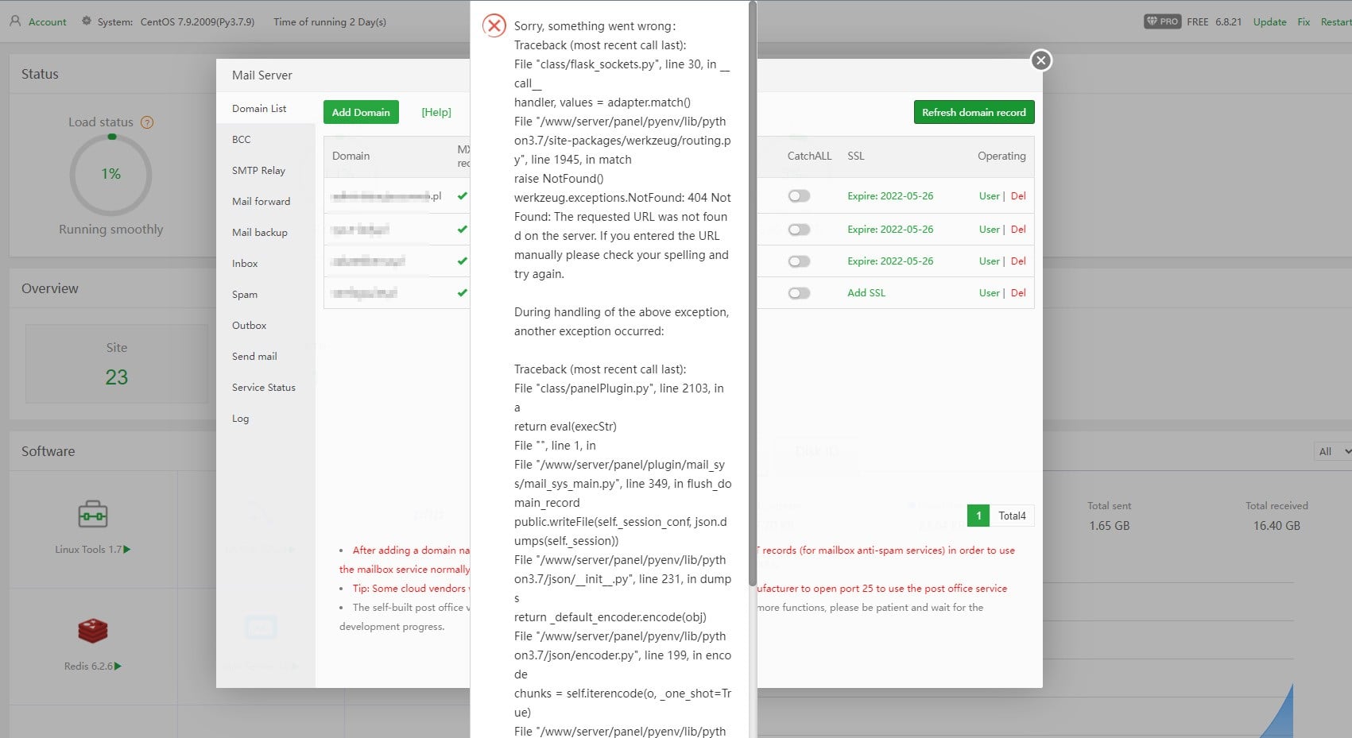This screenshot has height=738, width=1352.
Task: Expand Linux Tools 1.7 play arrow
Action: point(127,549)
